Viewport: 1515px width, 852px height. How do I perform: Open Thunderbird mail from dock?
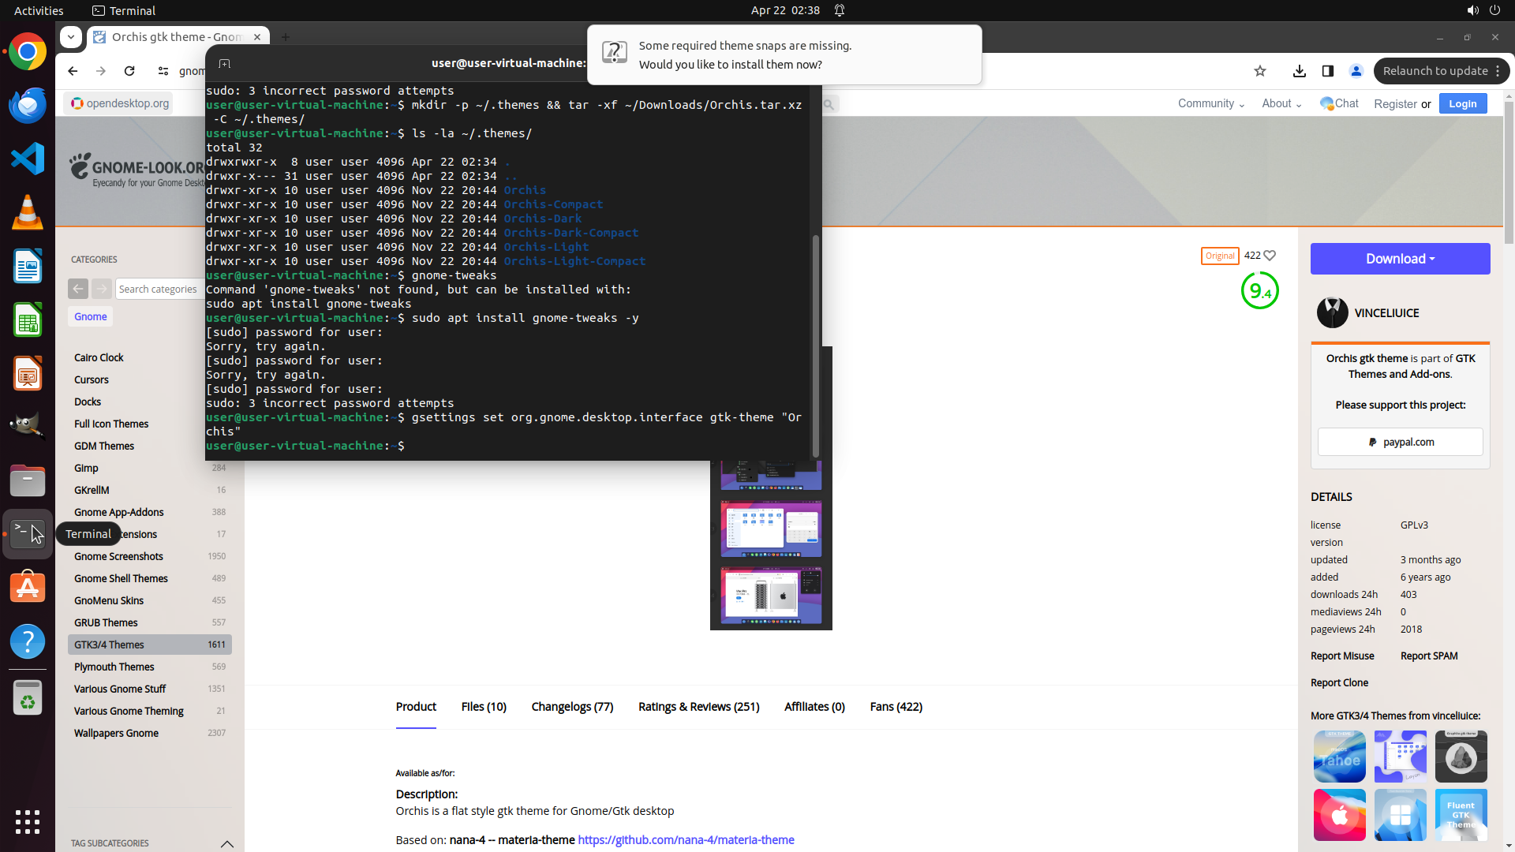[x=28, y=105]
